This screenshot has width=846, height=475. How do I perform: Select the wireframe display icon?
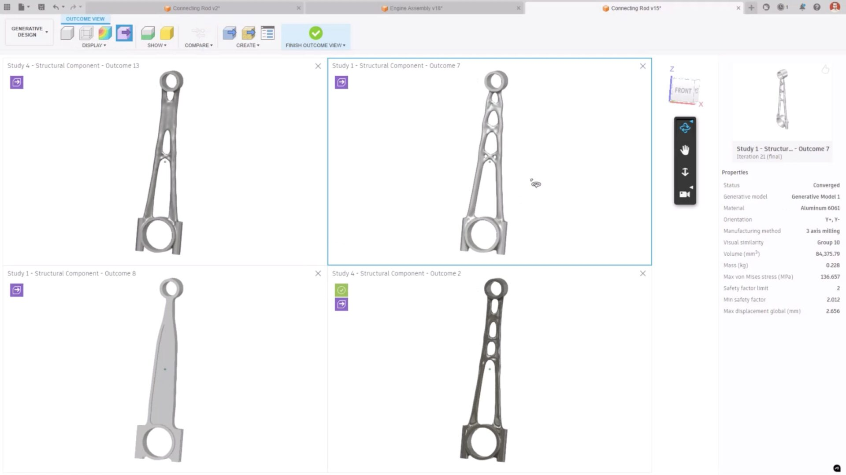tap(86, 33)
